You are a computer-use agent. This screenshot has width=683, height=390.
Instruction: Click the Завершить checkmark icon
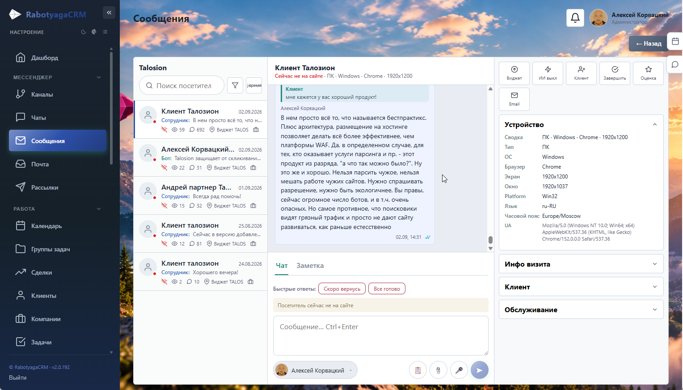[615, 73]
